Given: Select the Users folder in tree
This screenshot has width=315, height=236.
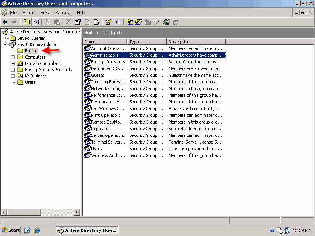Looking at the screenshot, I should click(30, 82).
